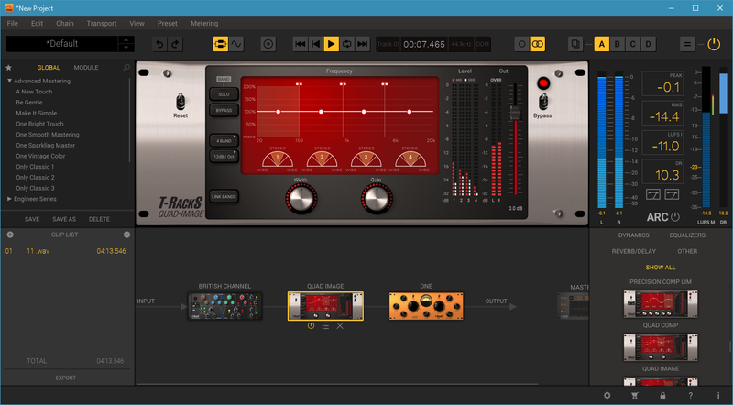Select mono circle monitoring icon
The image size is (733, 405).
[521, 44]
